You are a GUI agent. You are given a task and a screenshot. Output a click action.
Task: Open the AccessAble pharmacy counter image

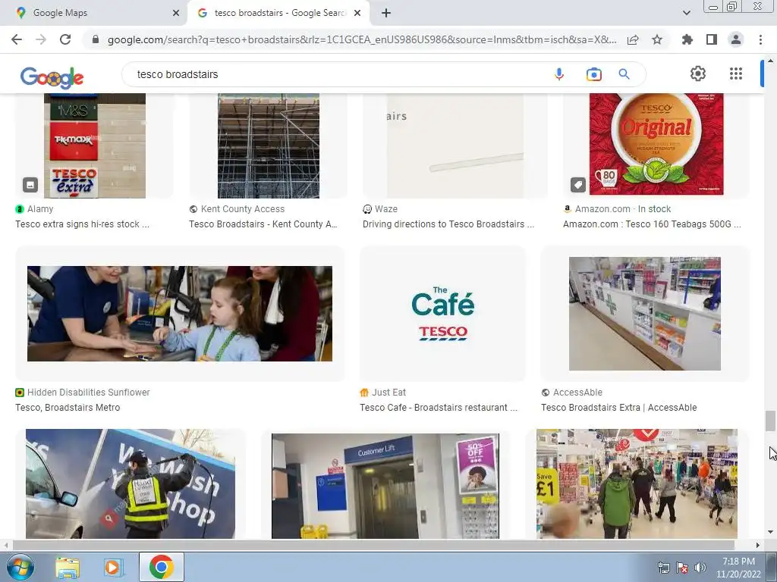click(645, 314)
